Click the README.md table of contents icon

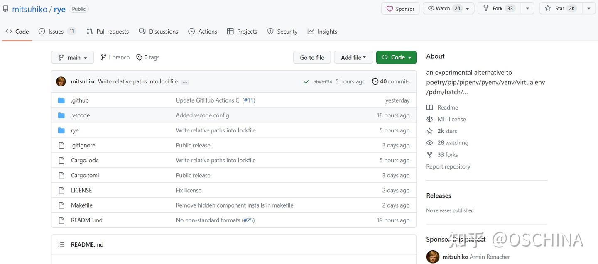coord(61,245)
